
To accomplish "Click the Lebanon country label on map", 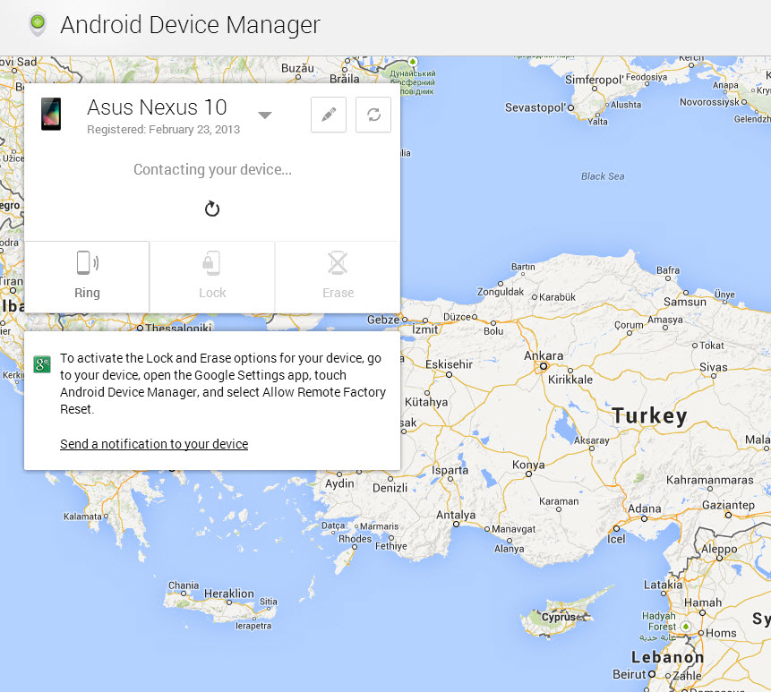I will pyautogui.click(x=667, y=657).
